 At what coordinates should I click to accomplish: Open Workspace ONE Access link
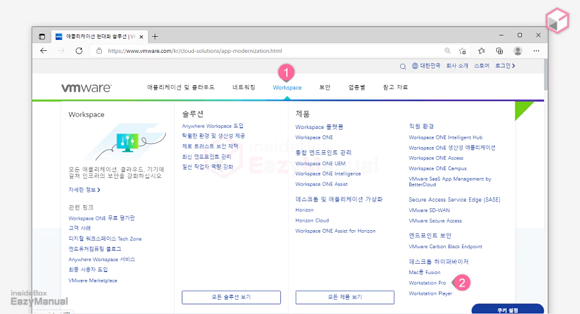[x=436, y=158]
